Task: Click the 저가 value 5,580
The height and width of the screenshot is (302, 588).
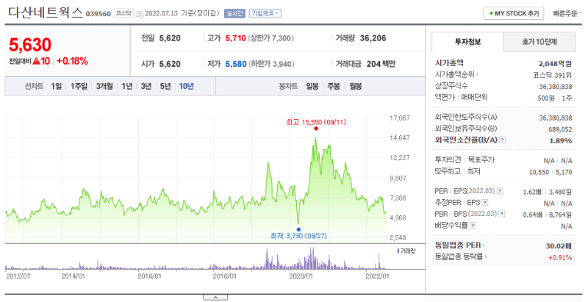Action: (x=236, y=64)
